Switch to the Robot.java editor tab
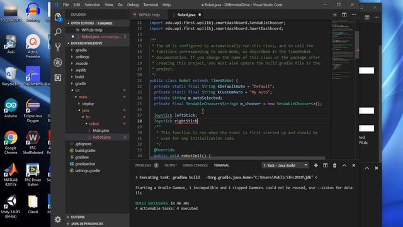 [186, 15]
